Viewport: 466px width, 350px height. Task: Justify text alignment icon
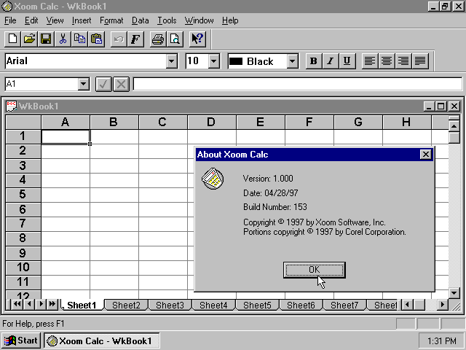point(420,61)
